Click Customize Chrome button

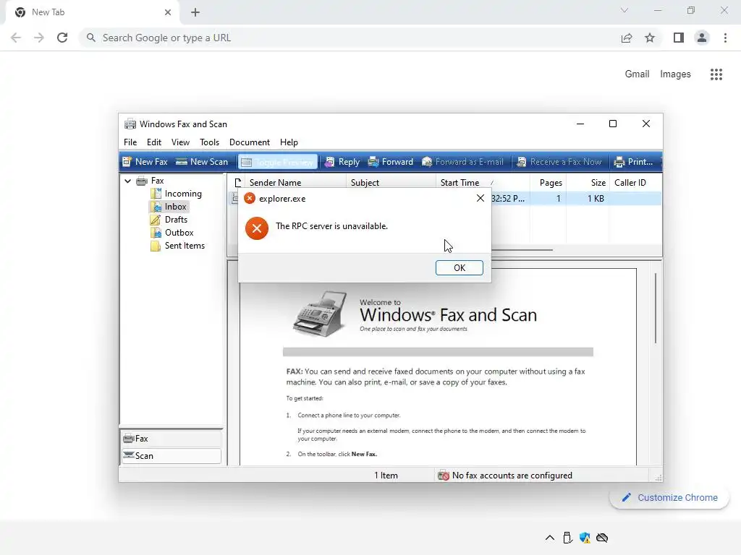tap(669, 497)
